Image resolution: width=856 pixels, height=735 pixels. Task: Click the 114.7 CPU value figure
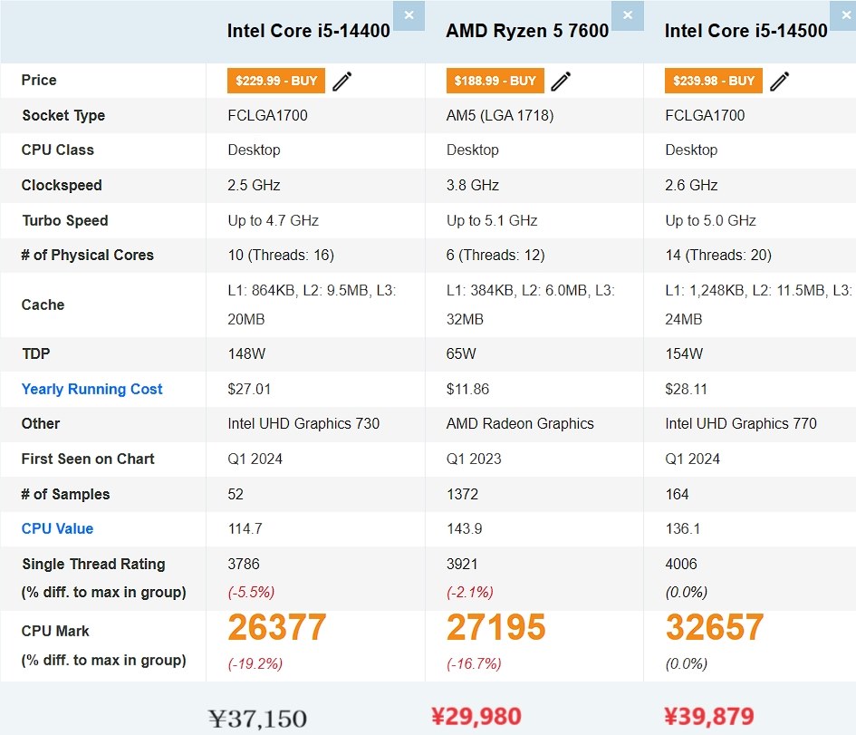[x=245, y=528]
